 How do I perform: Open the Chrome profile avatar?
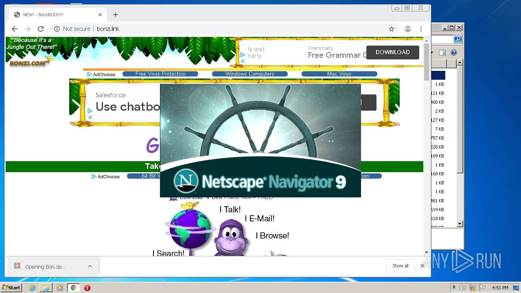pos(407,29)
